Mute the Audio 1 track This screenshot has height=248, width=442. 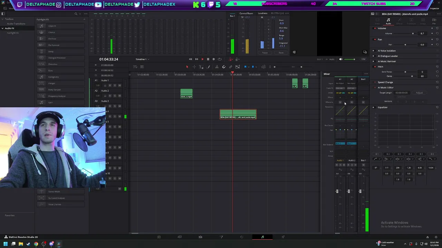119,85
